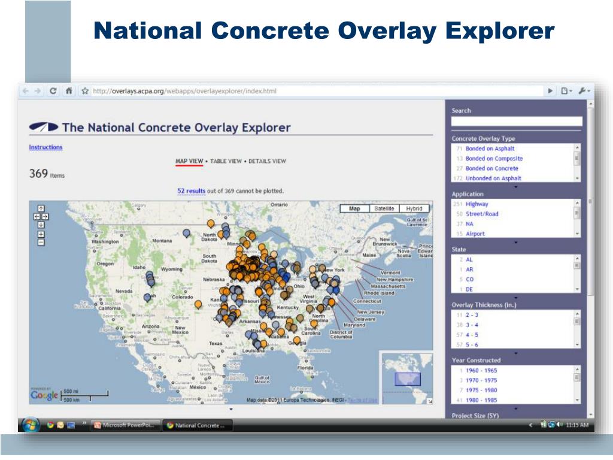Collapse the overview map with corner arrow
The width and height of the screenshot is (613, 460).
(x=429, y=401)
